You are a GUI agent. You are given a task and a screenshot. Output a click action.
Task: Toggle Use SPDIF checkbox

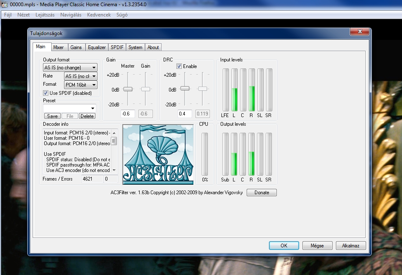coord(45,93)
